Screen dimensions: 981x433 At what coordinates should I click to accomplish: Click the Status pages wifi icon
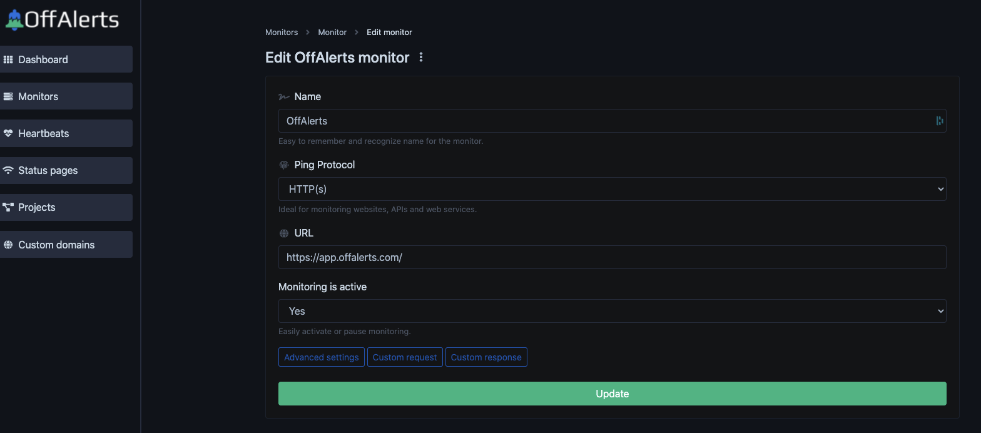coord(8,170)
